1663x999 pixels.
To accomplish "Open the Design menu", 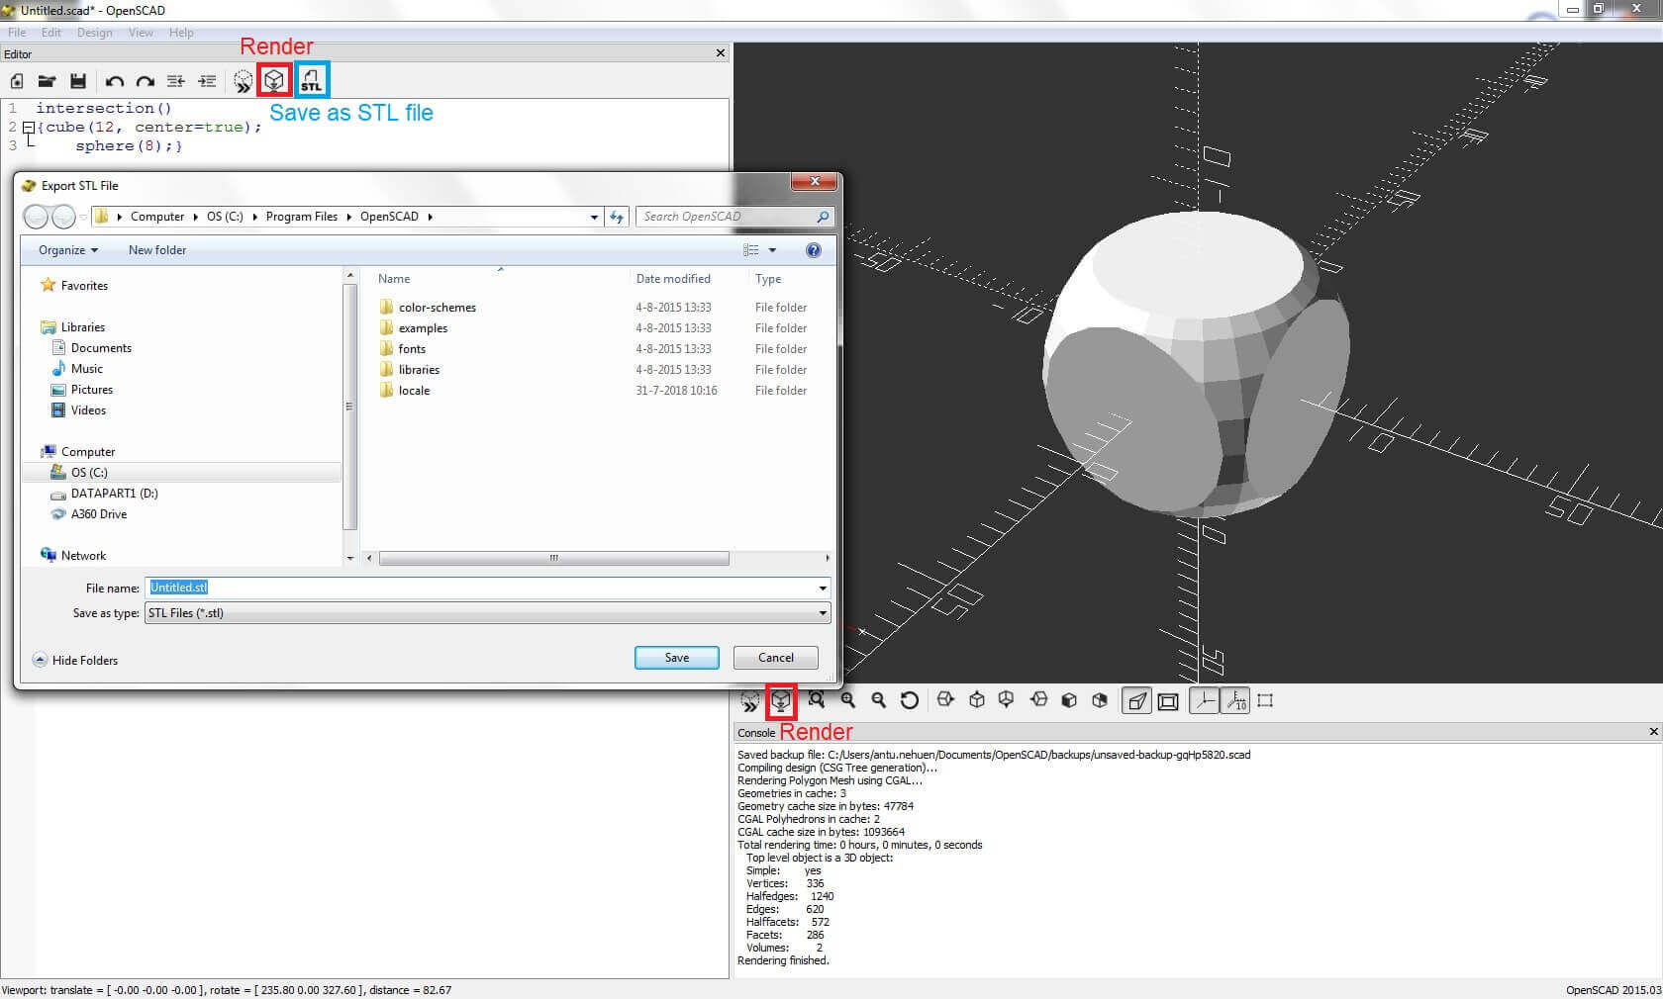I will [94, 33].
